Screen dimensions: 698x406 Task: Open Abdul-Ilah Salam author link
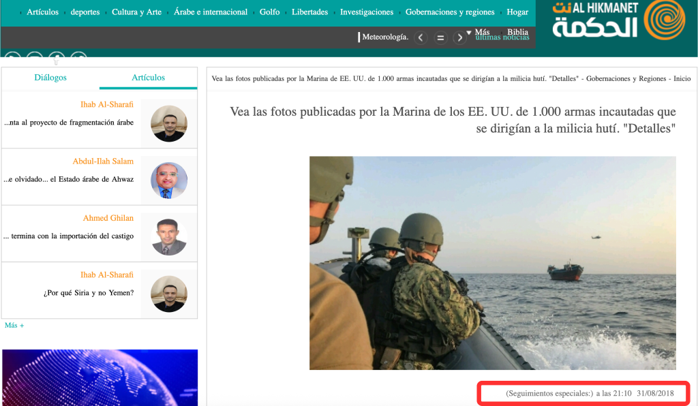[103, 161]
